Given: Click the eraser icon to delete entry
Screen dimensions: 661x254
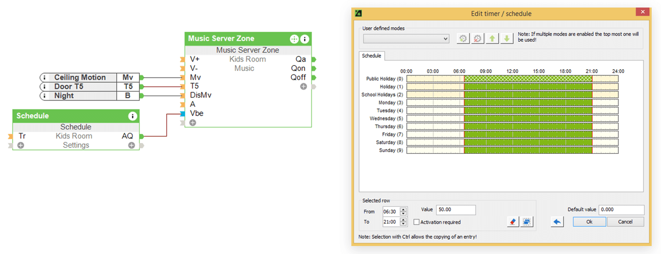Looking at the screenshot, I should (513, 222).
